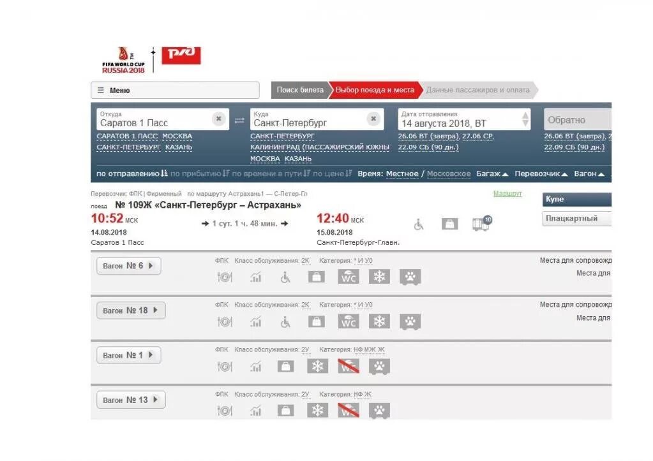Click the train-level baggage icon
Viewport: 653px width, 461px height.
(x=450, y=224)
